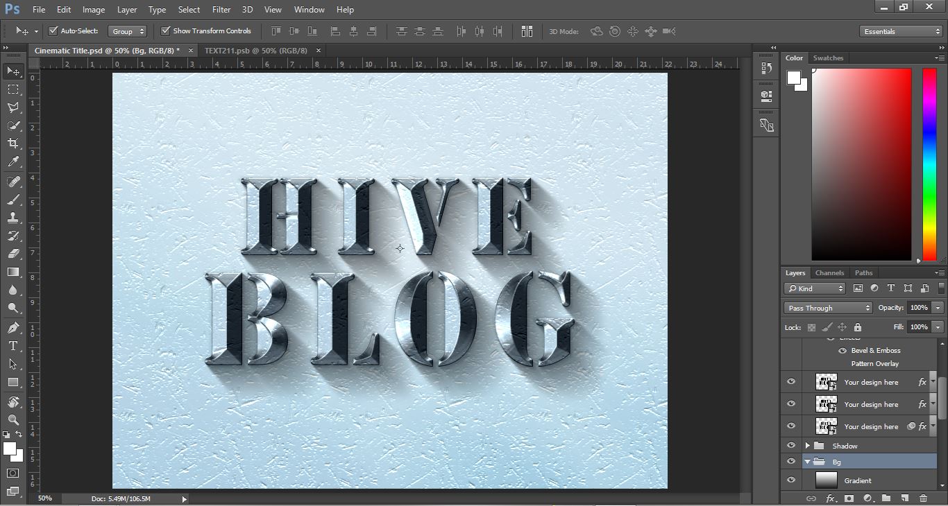Select the Gradient tool in toolbox

tap(13, 272)
